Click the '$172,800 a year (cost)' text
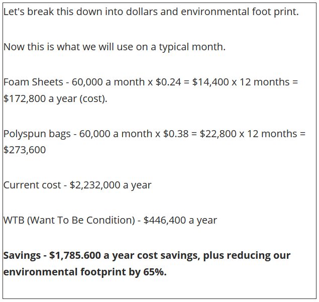The image size is (319, 302). pyautogui.click(x=55, y=98)
